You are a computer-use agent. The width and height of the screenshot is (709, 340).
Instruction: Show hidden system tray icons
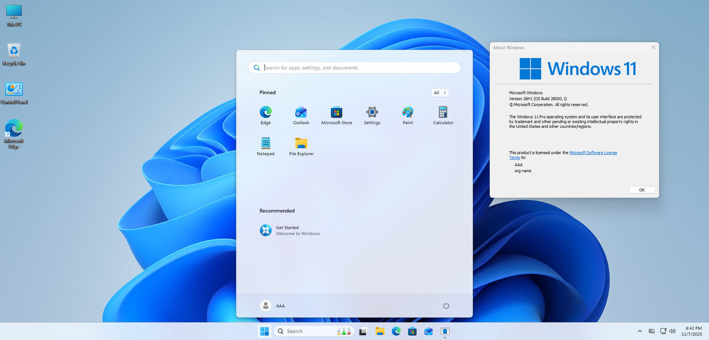coord(640,331)
